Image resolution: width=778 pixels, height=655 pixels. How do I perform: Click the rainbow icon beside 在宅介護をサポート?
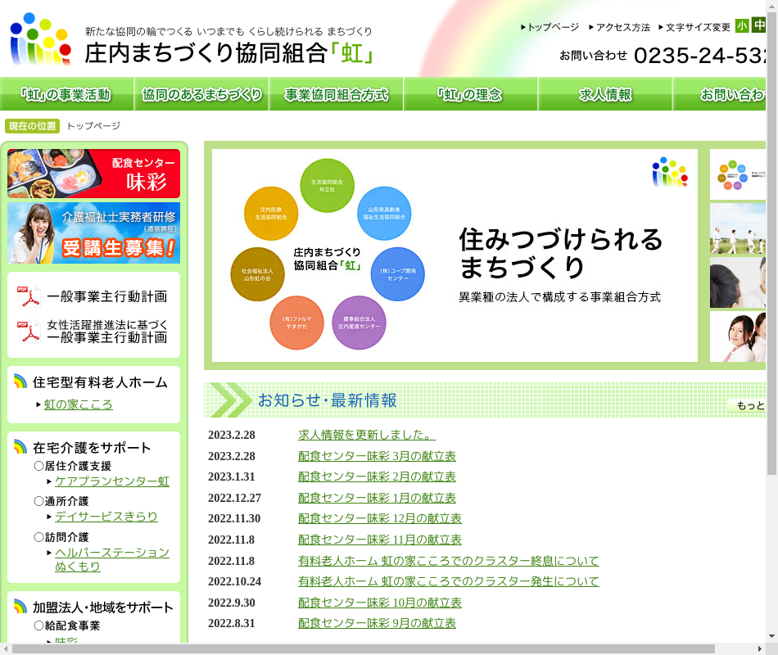pos(20,447)
